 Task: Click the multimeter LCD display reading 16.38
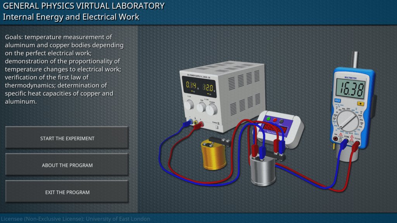click(x=350, y=90)
